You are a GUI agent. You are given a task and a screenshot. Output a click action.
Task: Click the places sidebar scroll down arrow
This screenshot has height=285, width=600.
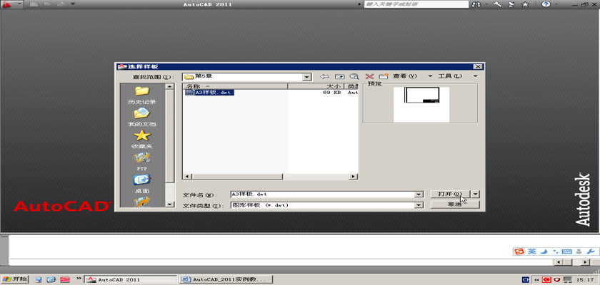(x=170, y=204)
